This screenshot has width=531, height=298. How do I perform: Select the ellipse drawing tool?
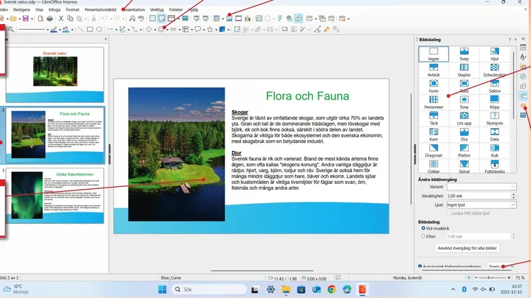(99, 30)
